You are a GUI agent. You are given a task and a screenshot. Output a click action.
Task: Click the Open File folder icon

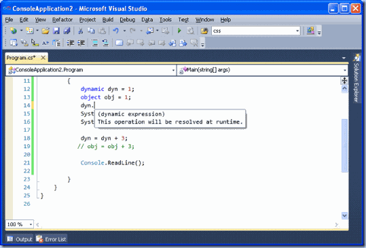pyautogui.click(x=45, y=31)
